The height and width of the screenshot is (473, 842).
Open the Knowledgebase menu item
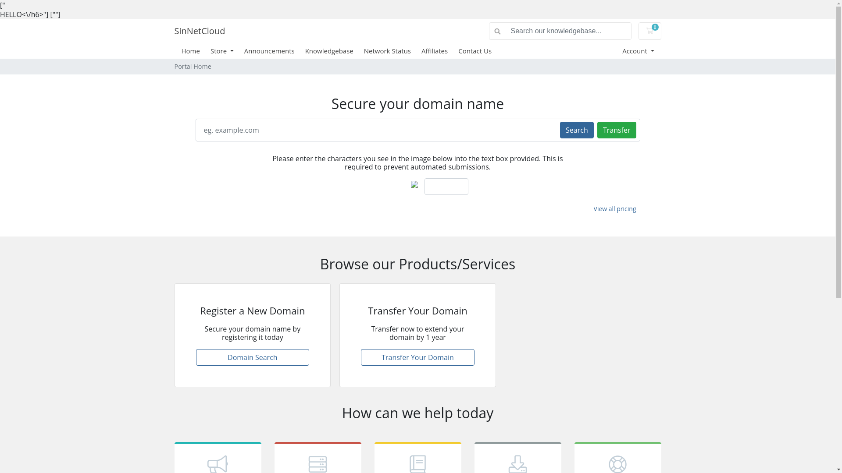pyautogui.click(x=329, y=51)
